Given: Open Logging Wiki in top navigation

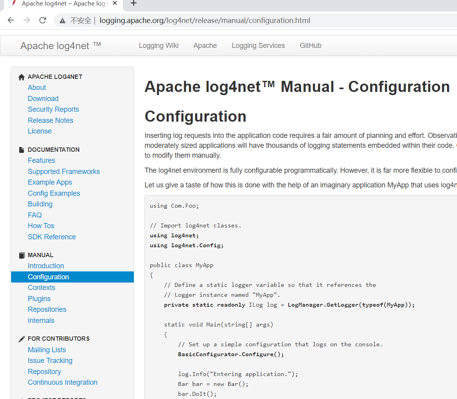Looking at the screenshot, I should (x=158, y=46).
